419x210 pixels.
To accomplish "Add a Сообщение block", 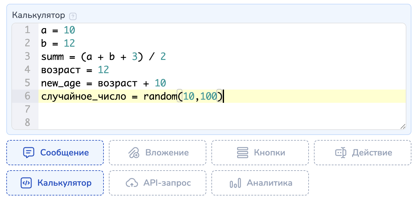I will (x=55, y=153).
